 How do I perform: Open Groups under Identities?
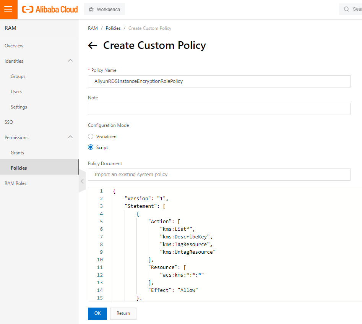click(x=18, y=76)
